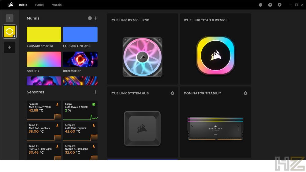The image size is (306, 172).
Task: Open Temp #1 NVIDIA RTX 4080 sensor
Action: 44,151
